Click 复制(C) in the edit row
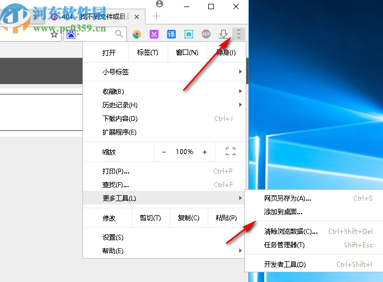 [189, 218]
